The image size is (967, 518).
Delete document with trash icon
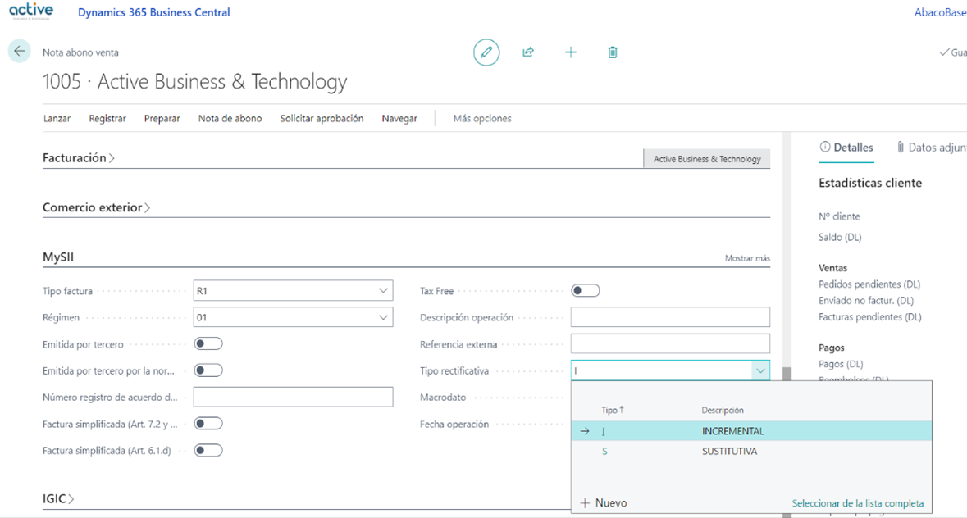(613, 52)
